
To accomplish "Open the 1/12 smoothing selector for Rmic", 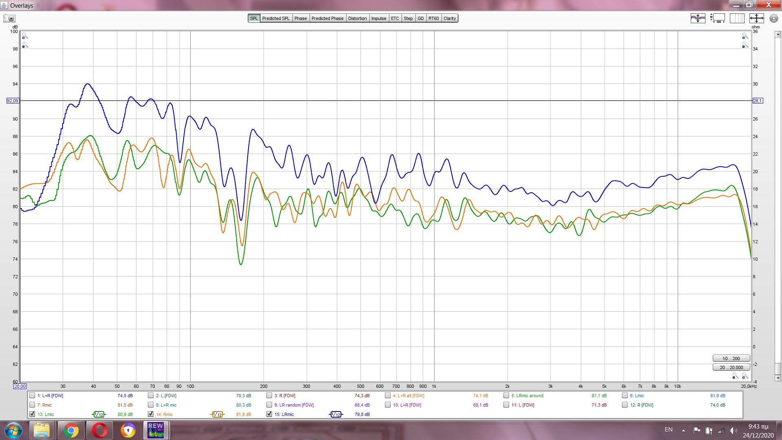I will pyautogui.click(x=217, y=414).
